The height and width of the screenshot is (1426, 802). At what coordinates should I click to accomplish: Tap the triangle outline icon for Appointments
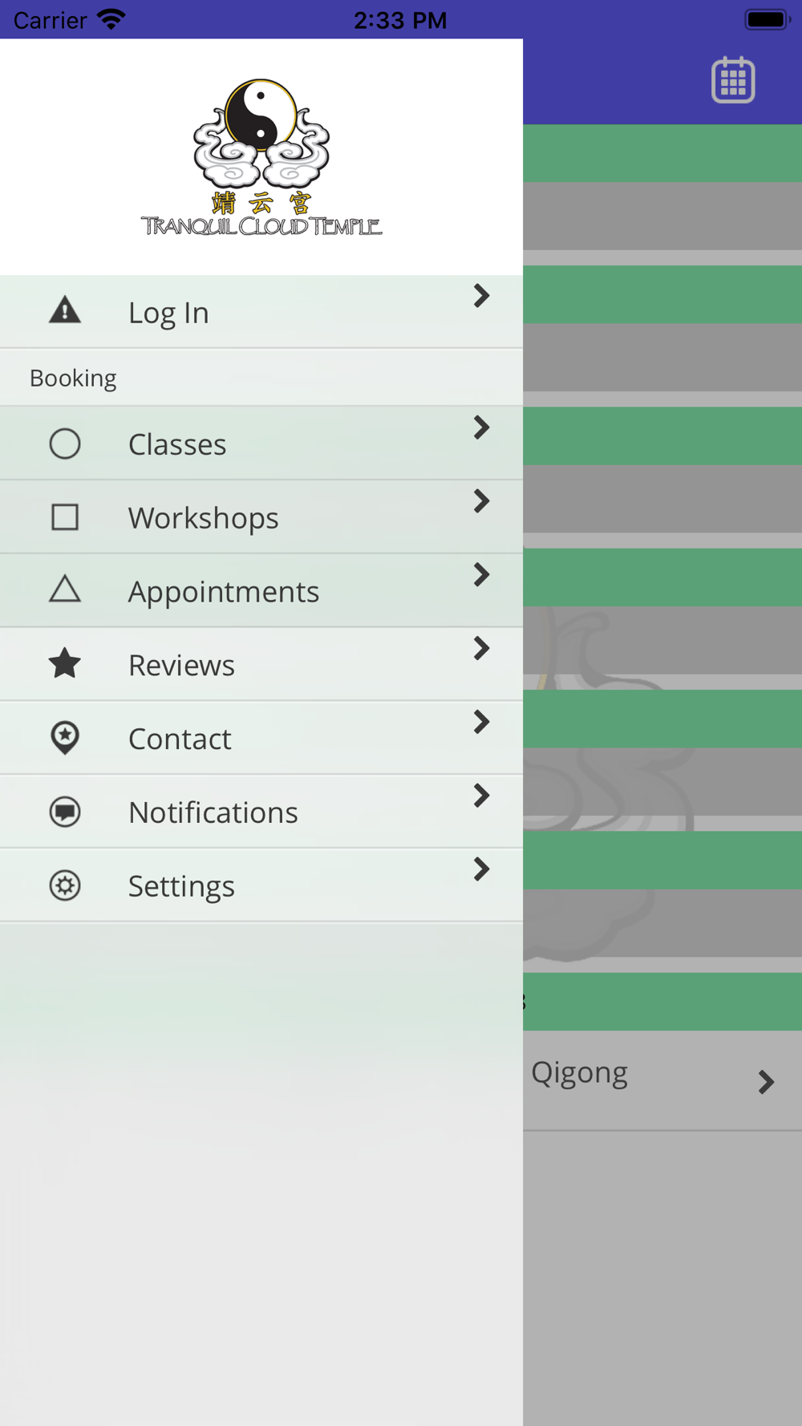65,589
